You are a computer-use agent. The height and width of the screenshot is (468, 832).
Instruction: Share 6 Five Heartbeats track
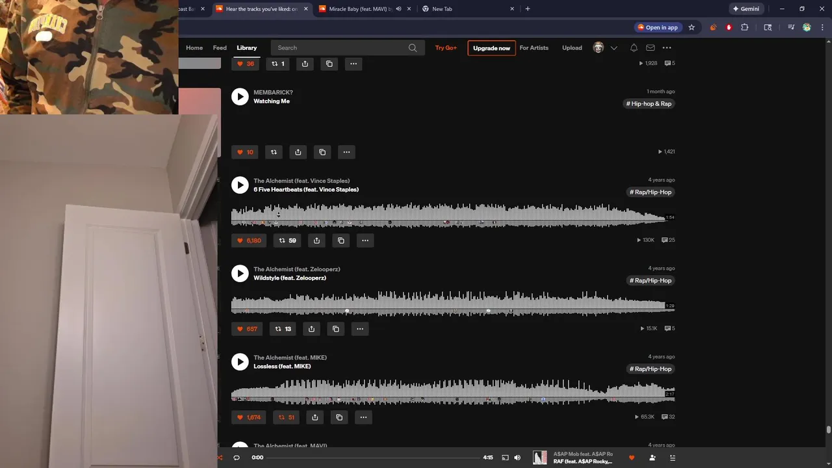[x=317, y=240]
